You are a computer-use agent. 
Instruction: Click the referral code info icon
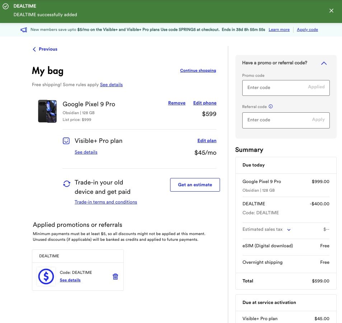pos(271,107)
